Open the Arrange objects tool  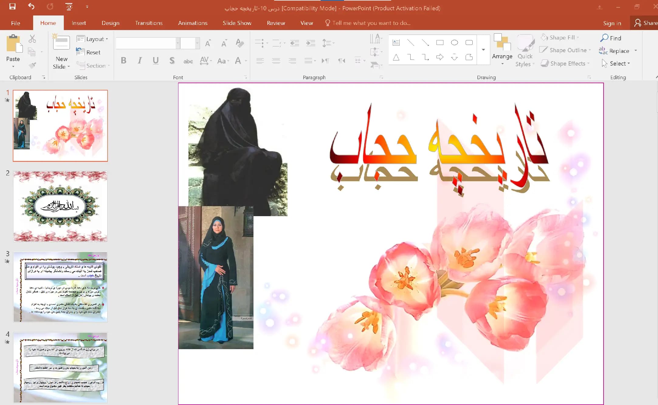coord(502,49)
